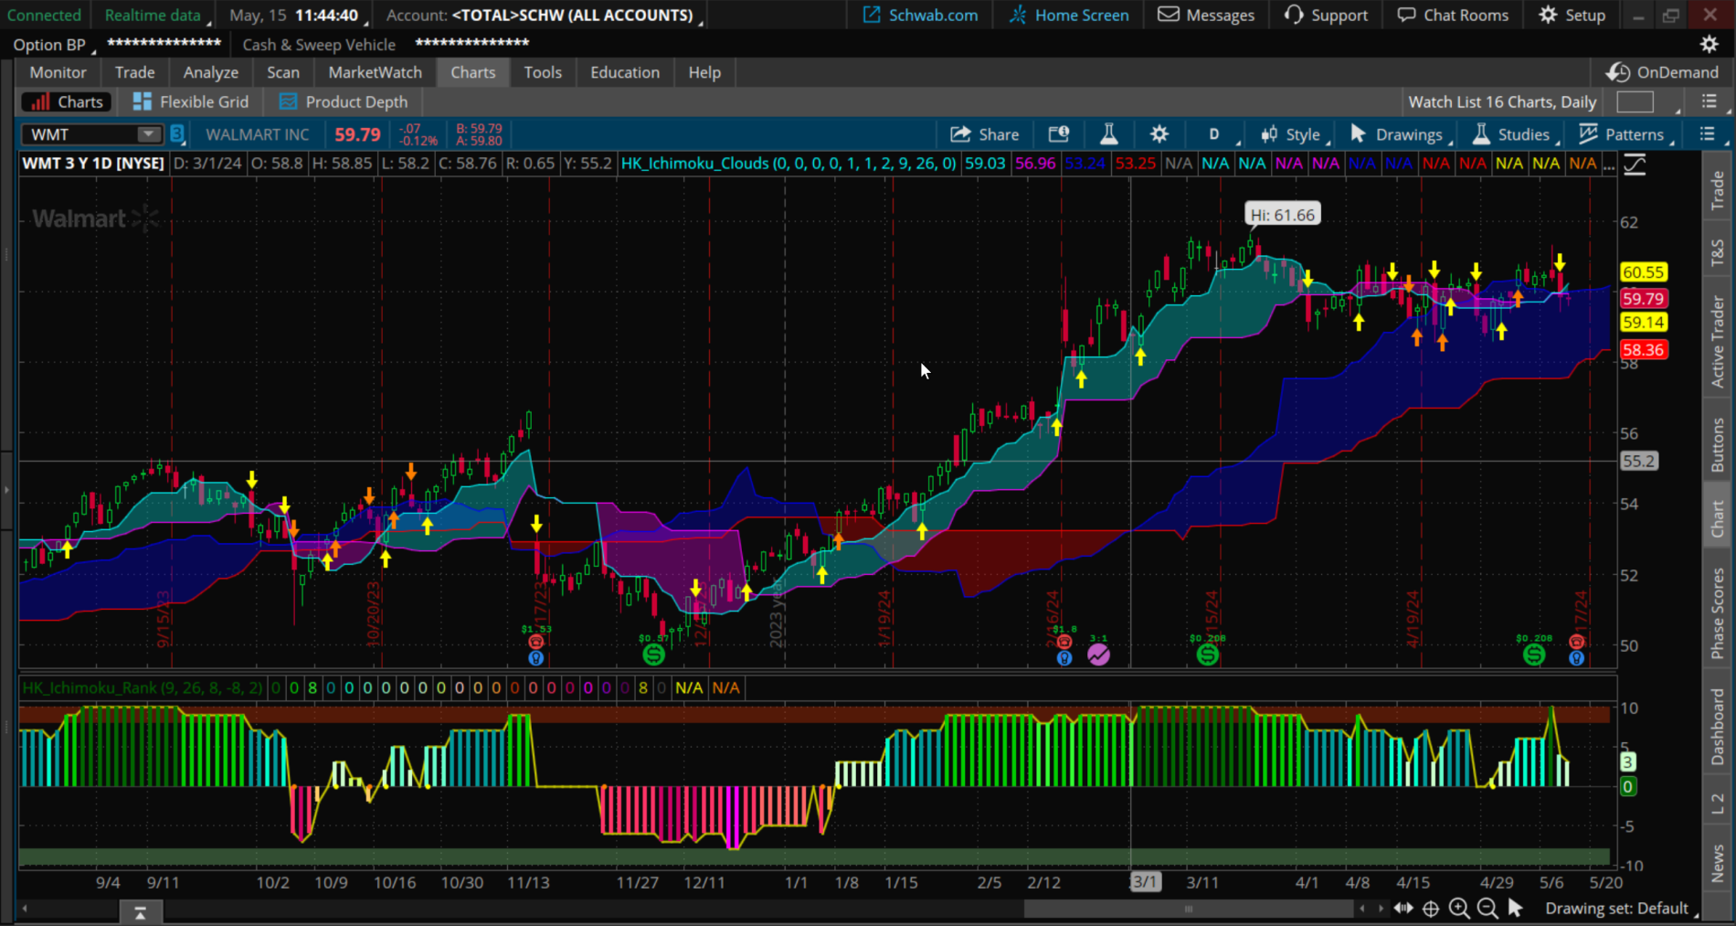Open the MarketWatch tab
This screenshot has height=926, width=1736.
375,72
